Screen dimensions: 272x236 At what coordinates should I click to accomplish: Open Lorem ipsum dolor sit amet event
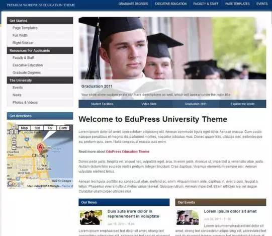click(x=230, y=211)
